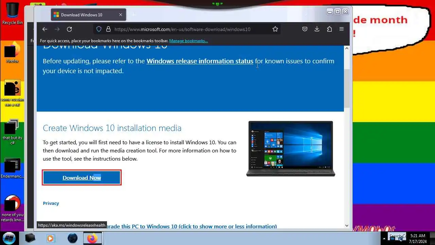
Task: Close the Download Windows 10 tab
Action: click(x=121, y=15)
